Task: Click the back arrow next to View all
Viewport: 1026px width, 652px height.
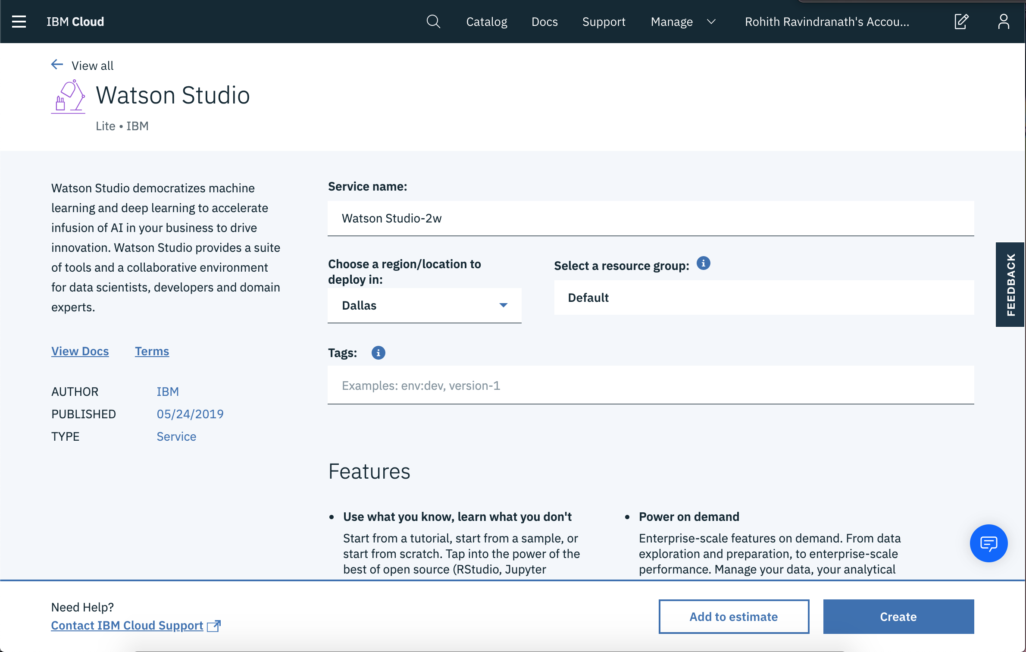Action: pos(57,65)
